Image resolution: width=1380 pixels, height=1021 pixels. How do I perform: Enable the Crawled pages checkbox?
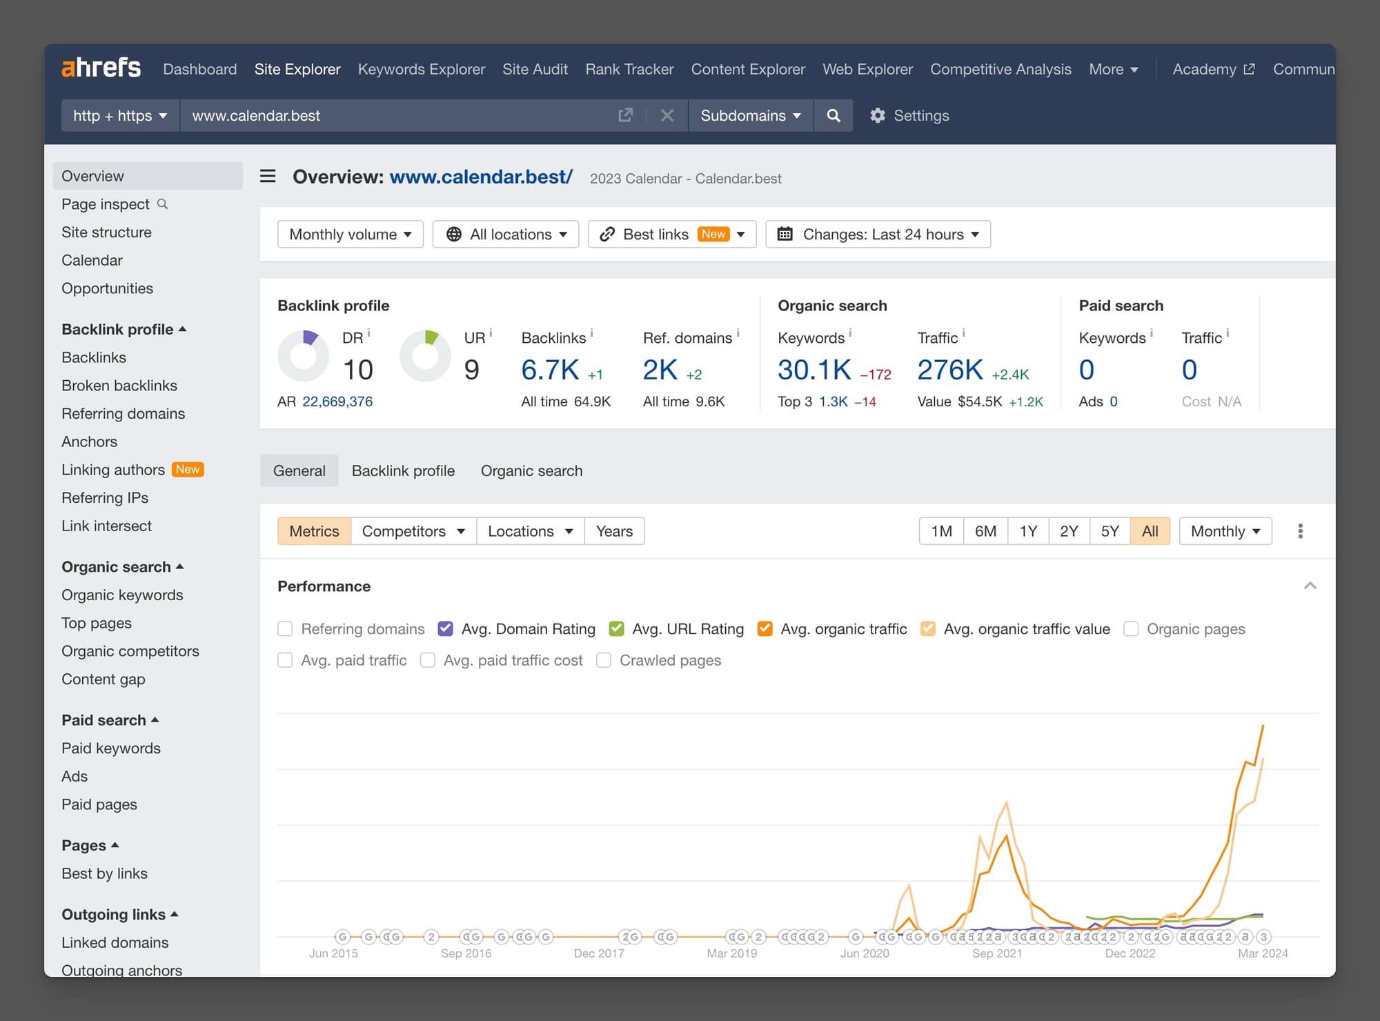[604, 660]
